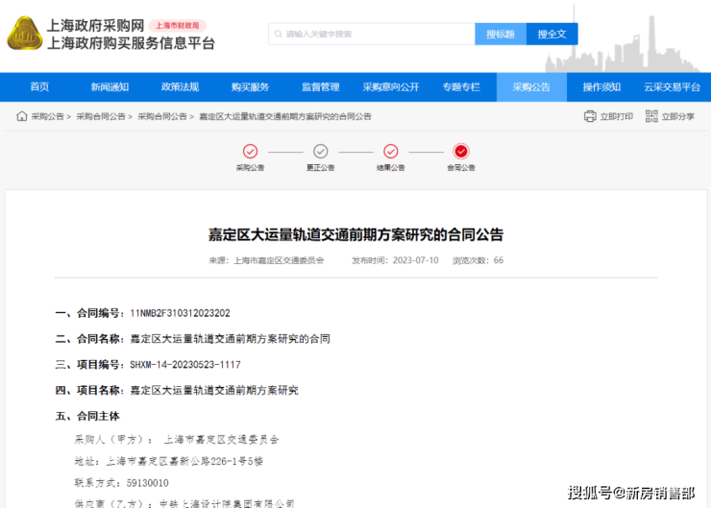Click the golden site logo emblem
711x508 pixels.
point(24,33)
